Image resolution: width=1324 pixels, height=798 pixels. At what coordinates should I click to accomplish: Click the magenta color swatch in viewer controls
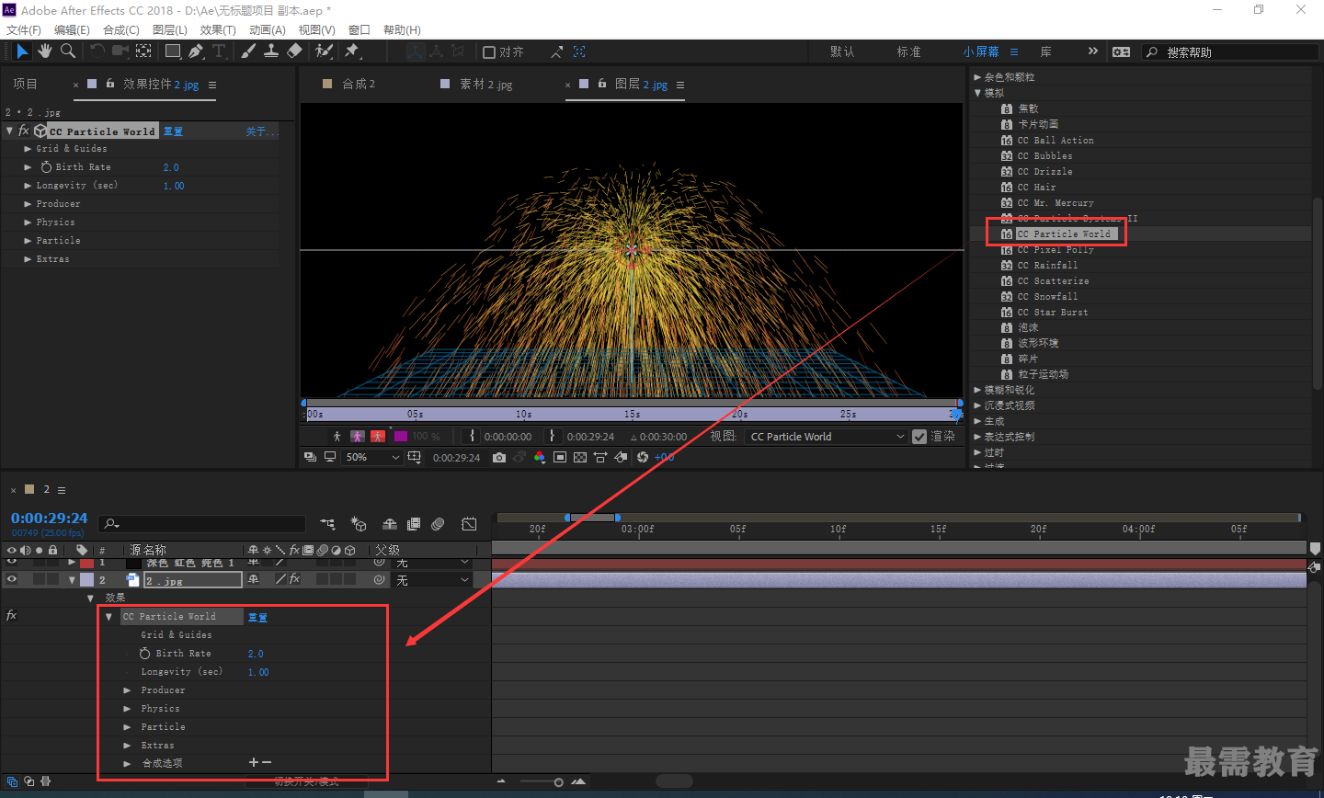pos(401,436)
